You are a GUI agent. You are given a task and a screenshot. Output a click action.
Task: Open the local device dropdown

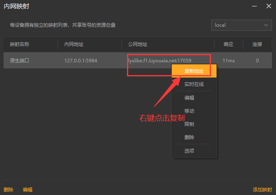point(242,25)
